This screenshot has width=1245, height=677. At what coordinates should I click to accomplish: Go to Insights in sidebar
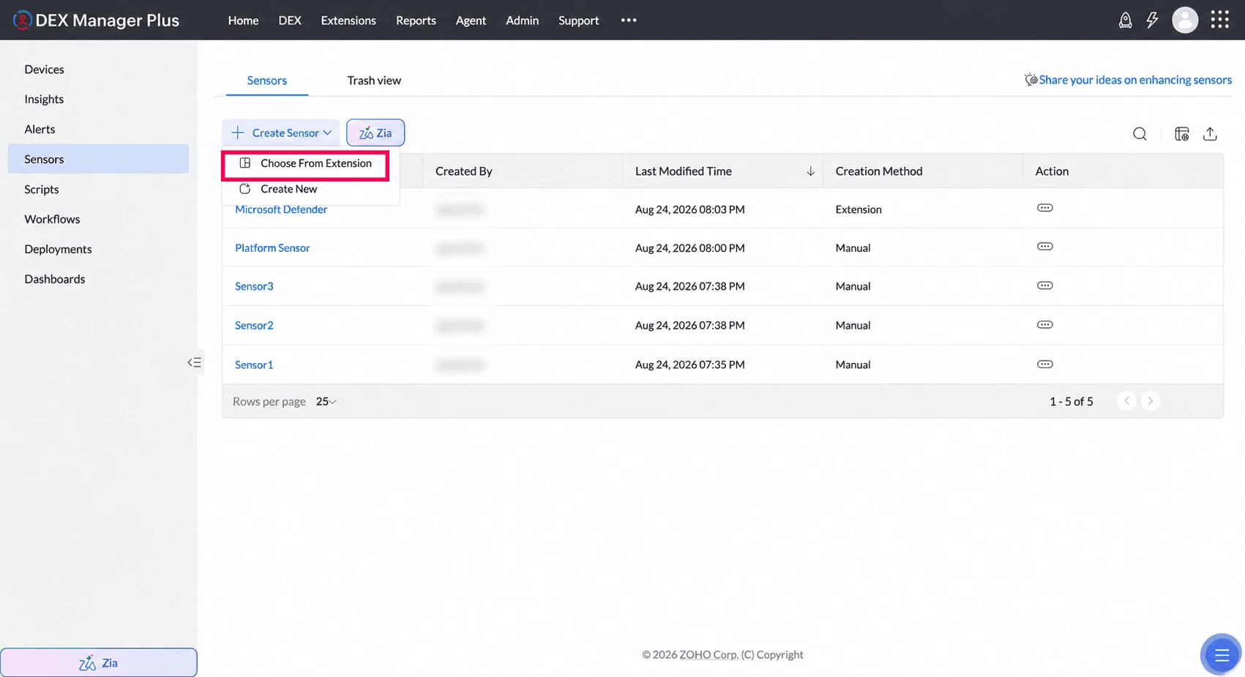(x=44, y=99)
